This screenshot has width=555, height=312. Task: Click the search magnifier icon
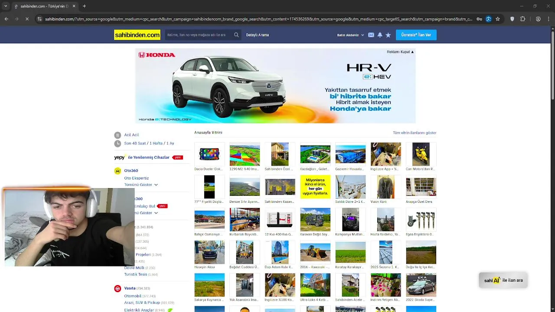click(x=236, y=35)
